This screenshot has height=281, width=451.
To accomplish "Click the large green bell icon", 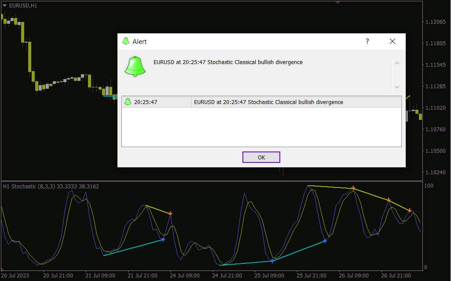I will pos(135,67).
